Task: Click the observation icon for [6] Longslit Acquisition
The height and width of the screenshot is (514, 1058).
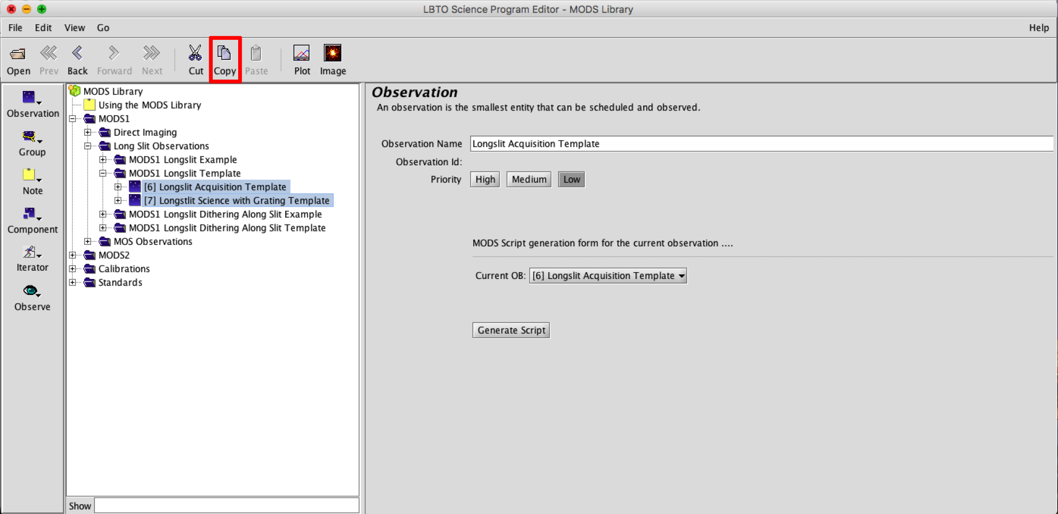Action: pyautogui.click(x=135, y=186)
